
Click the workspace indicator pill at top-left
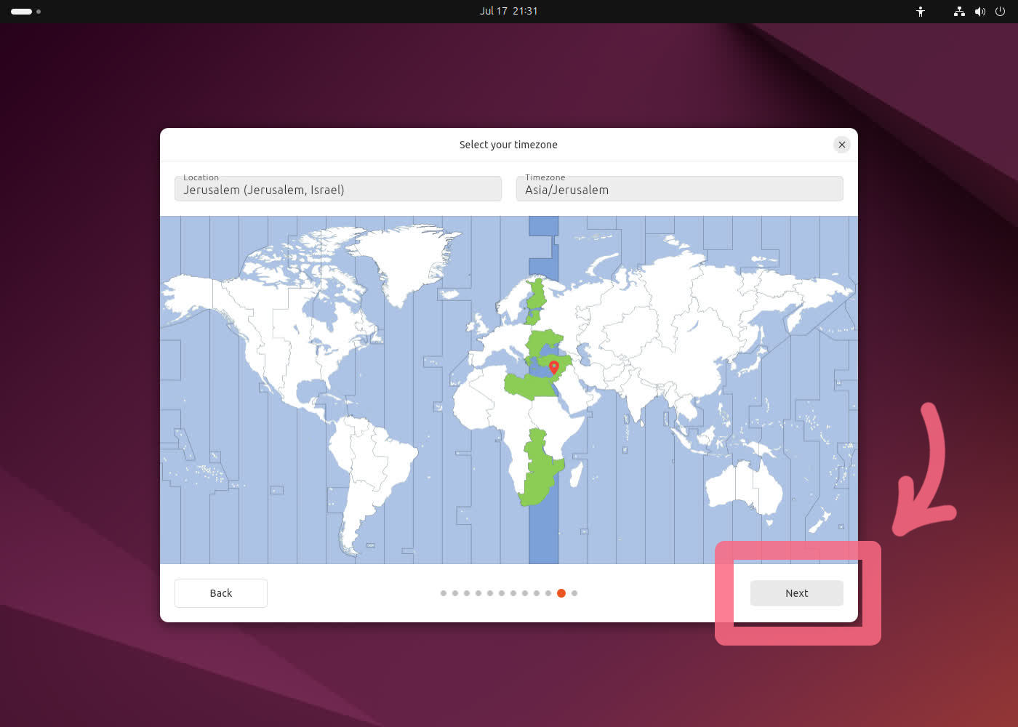coord(22,12)
